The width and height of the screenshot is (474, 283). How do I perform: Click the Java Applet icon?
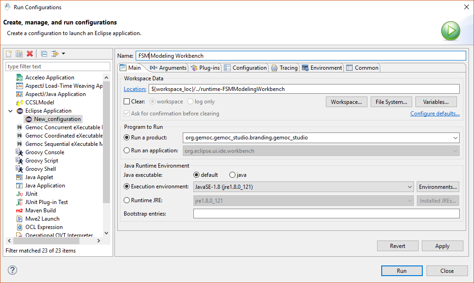point(19,177)
